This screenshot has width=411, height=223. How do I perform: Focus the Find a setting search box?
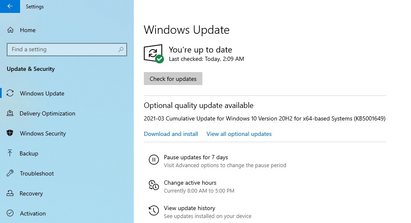[67, 50]
